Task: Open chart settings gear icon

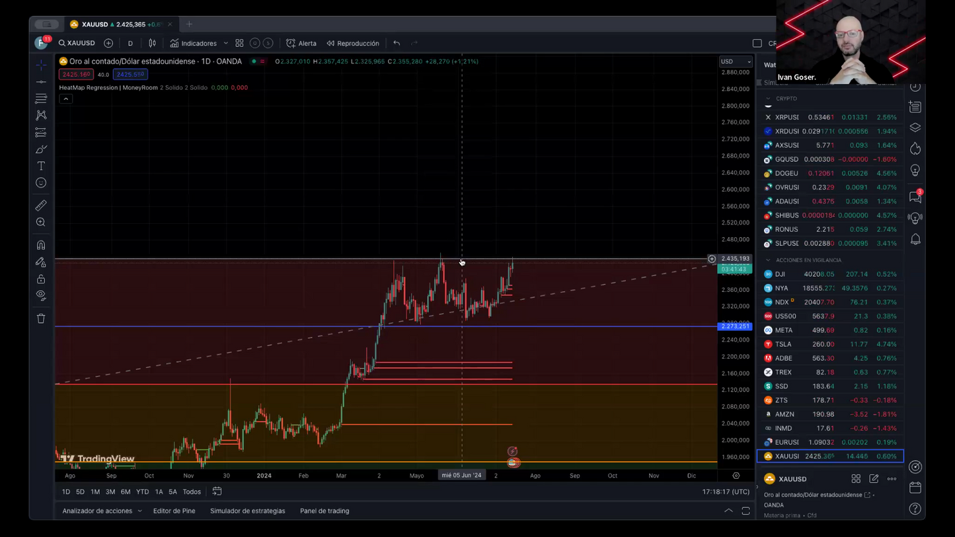Action: pos(736,476)
